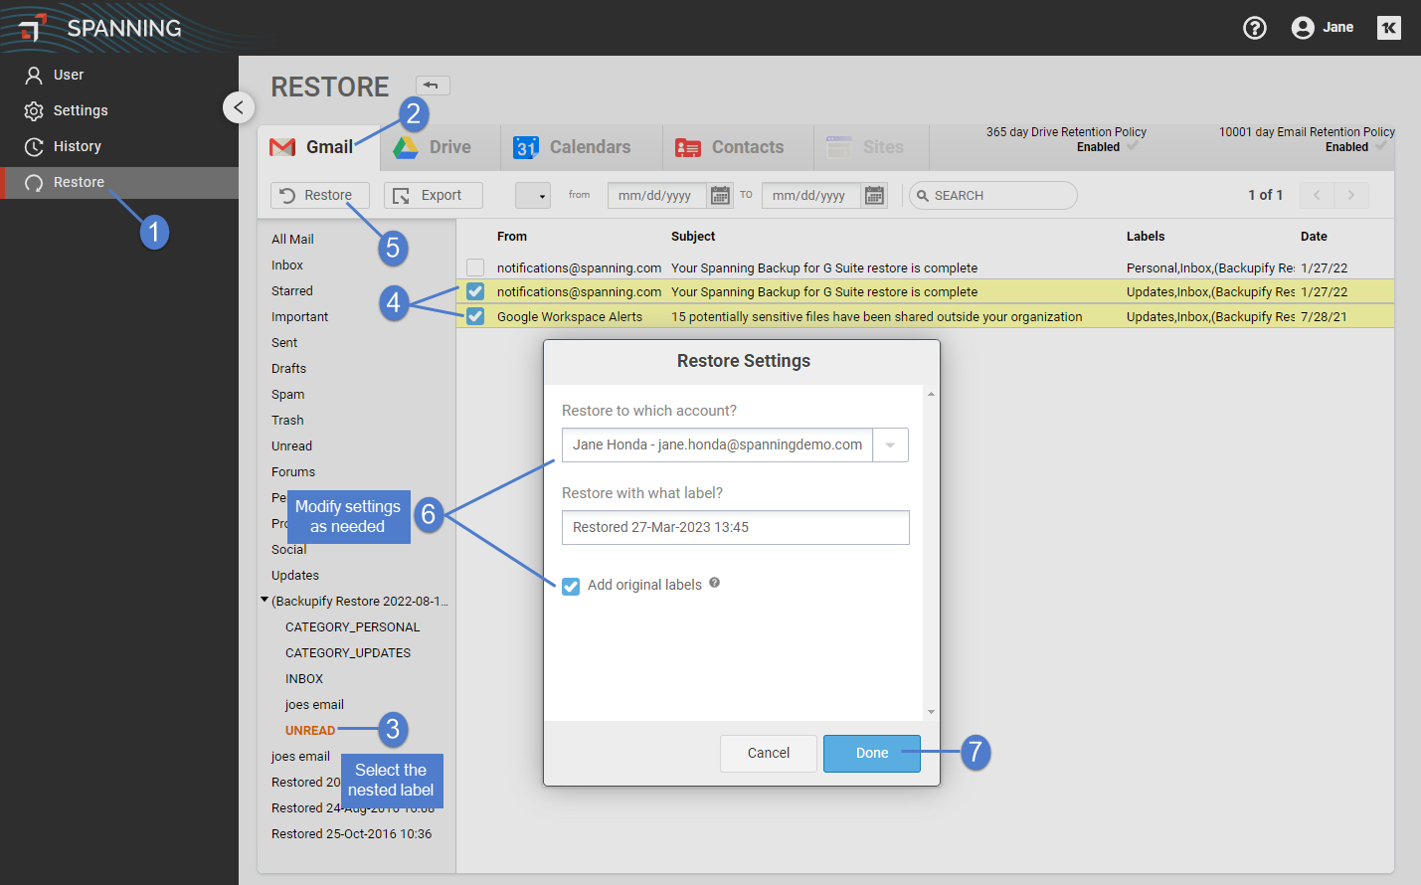Go to next page arrow
The height and width of the screenshot is (885, 1421).
click(1351, 195)
